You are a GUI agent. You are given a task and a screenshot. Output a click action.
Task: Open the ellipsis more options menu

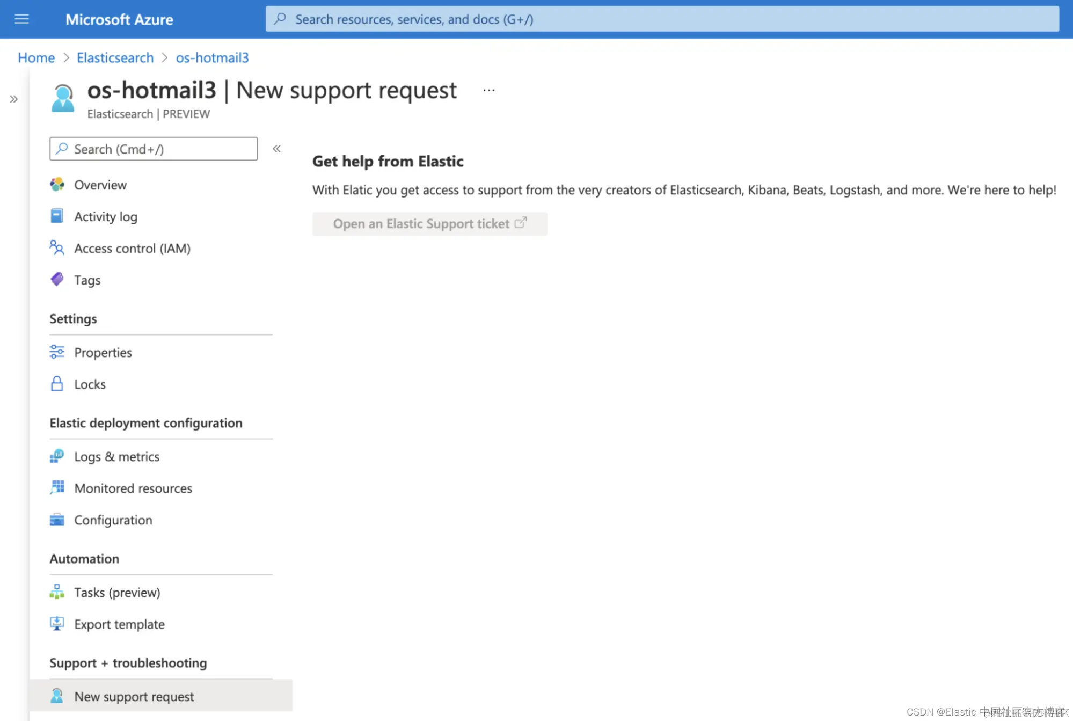click(488, 91)
